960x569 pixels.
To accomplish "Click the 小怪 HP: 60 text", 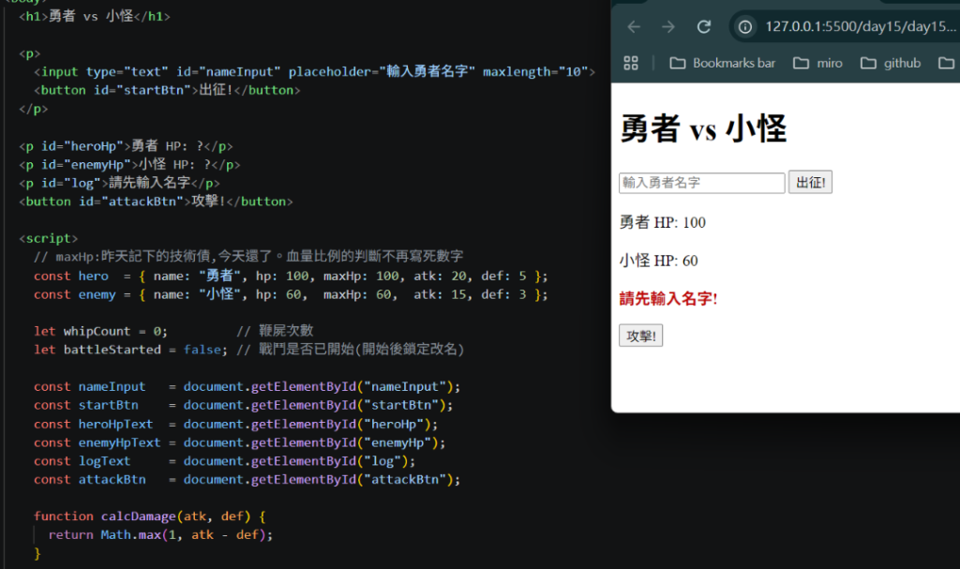I will pos(659,261).
